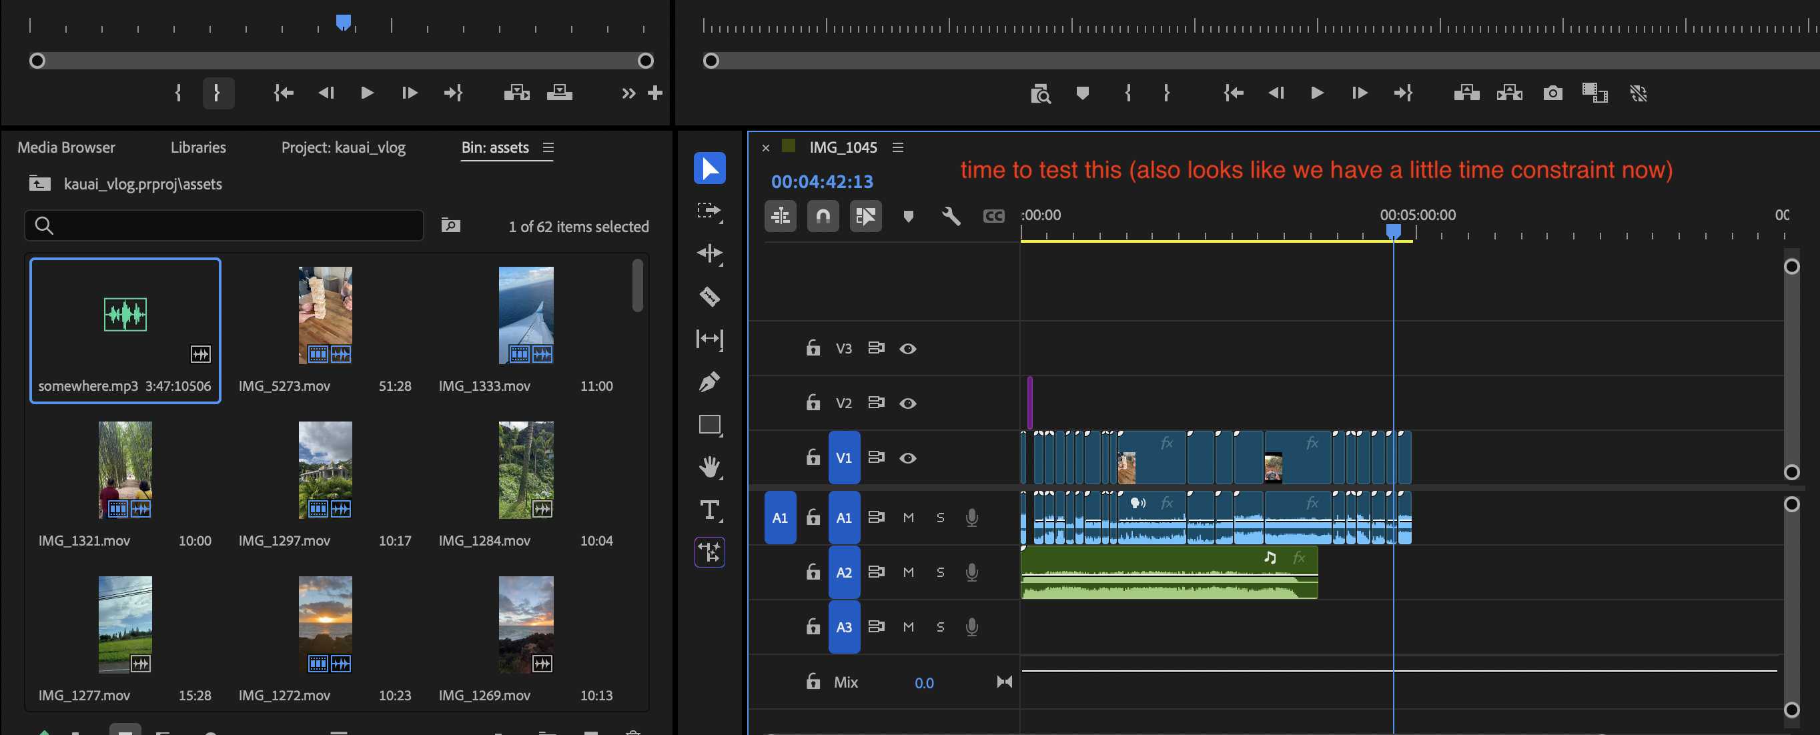Open the Project: kauai_vlog tab
The width and height of the screenshot is (1820, 735).
coord(344,147)
